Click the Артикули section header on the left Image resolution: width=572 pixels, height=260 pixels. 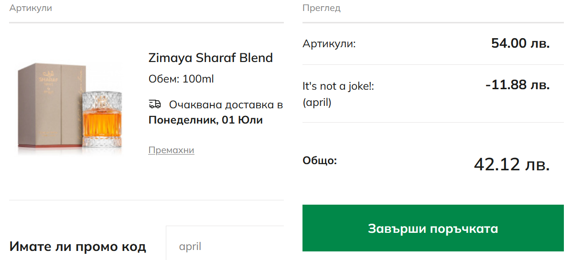pyautogui.click(x=31, y=8)
